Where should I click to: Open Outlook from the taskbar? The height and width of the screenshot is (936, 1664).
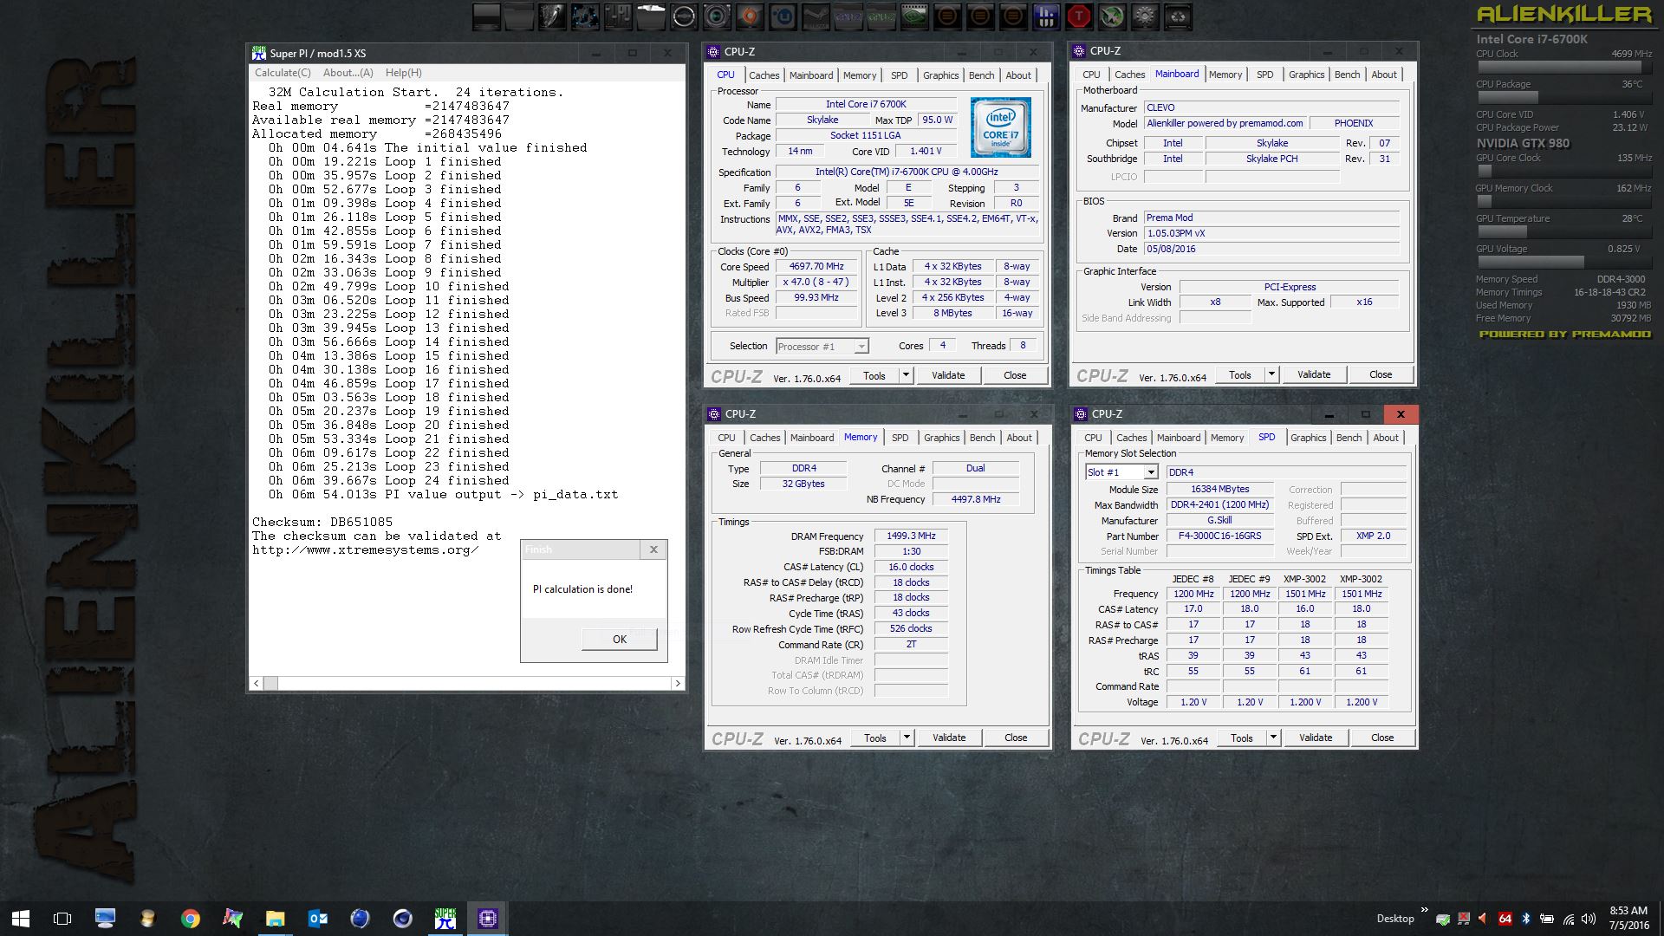(x=317, y=919)
